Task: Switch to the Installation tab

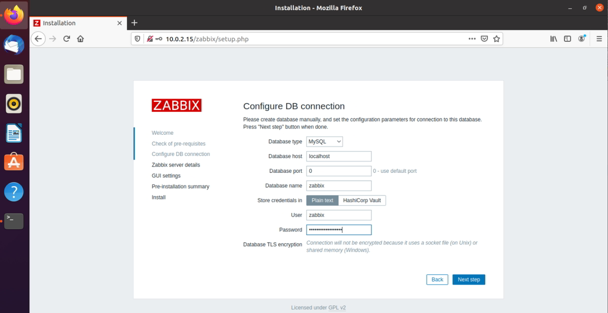Action: 71,23
